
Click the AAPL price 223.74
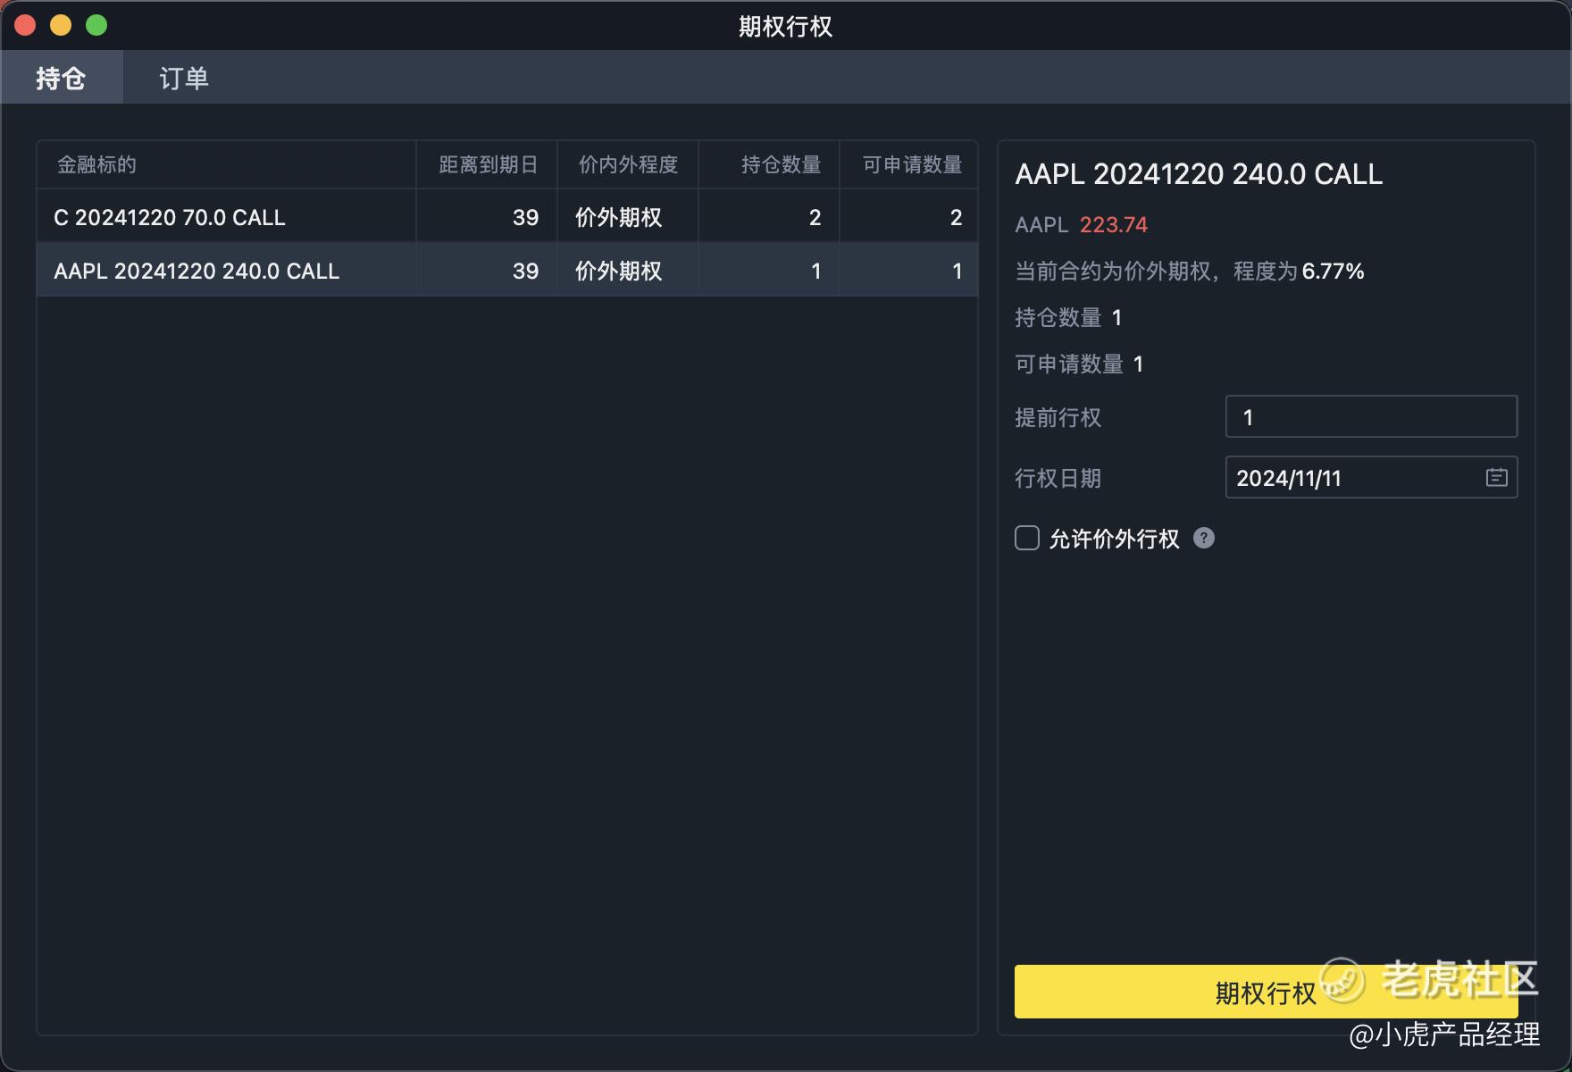point(1113,225)
